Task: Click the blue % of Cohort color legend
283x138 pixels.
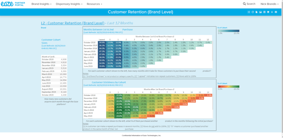Action: [228, 31]
